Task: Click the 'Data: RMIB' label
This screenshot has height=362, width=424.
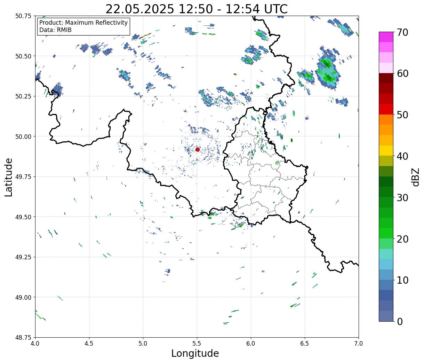Action: coord(55,30)
